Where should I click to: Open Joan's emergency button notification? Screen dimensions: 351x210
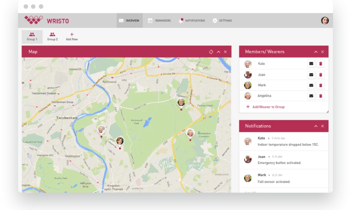click(283, 160)
